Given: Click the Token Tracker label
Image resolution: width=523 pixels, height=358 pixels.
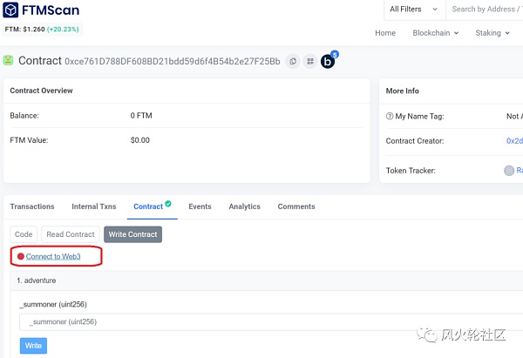Looking at the screenshot, I should pos(411,171).
